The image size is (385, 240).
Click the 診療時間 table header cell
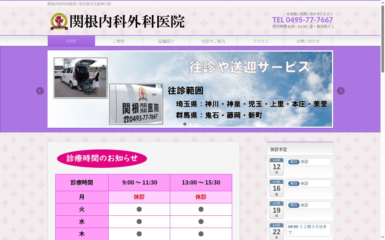tap(82, 182)
